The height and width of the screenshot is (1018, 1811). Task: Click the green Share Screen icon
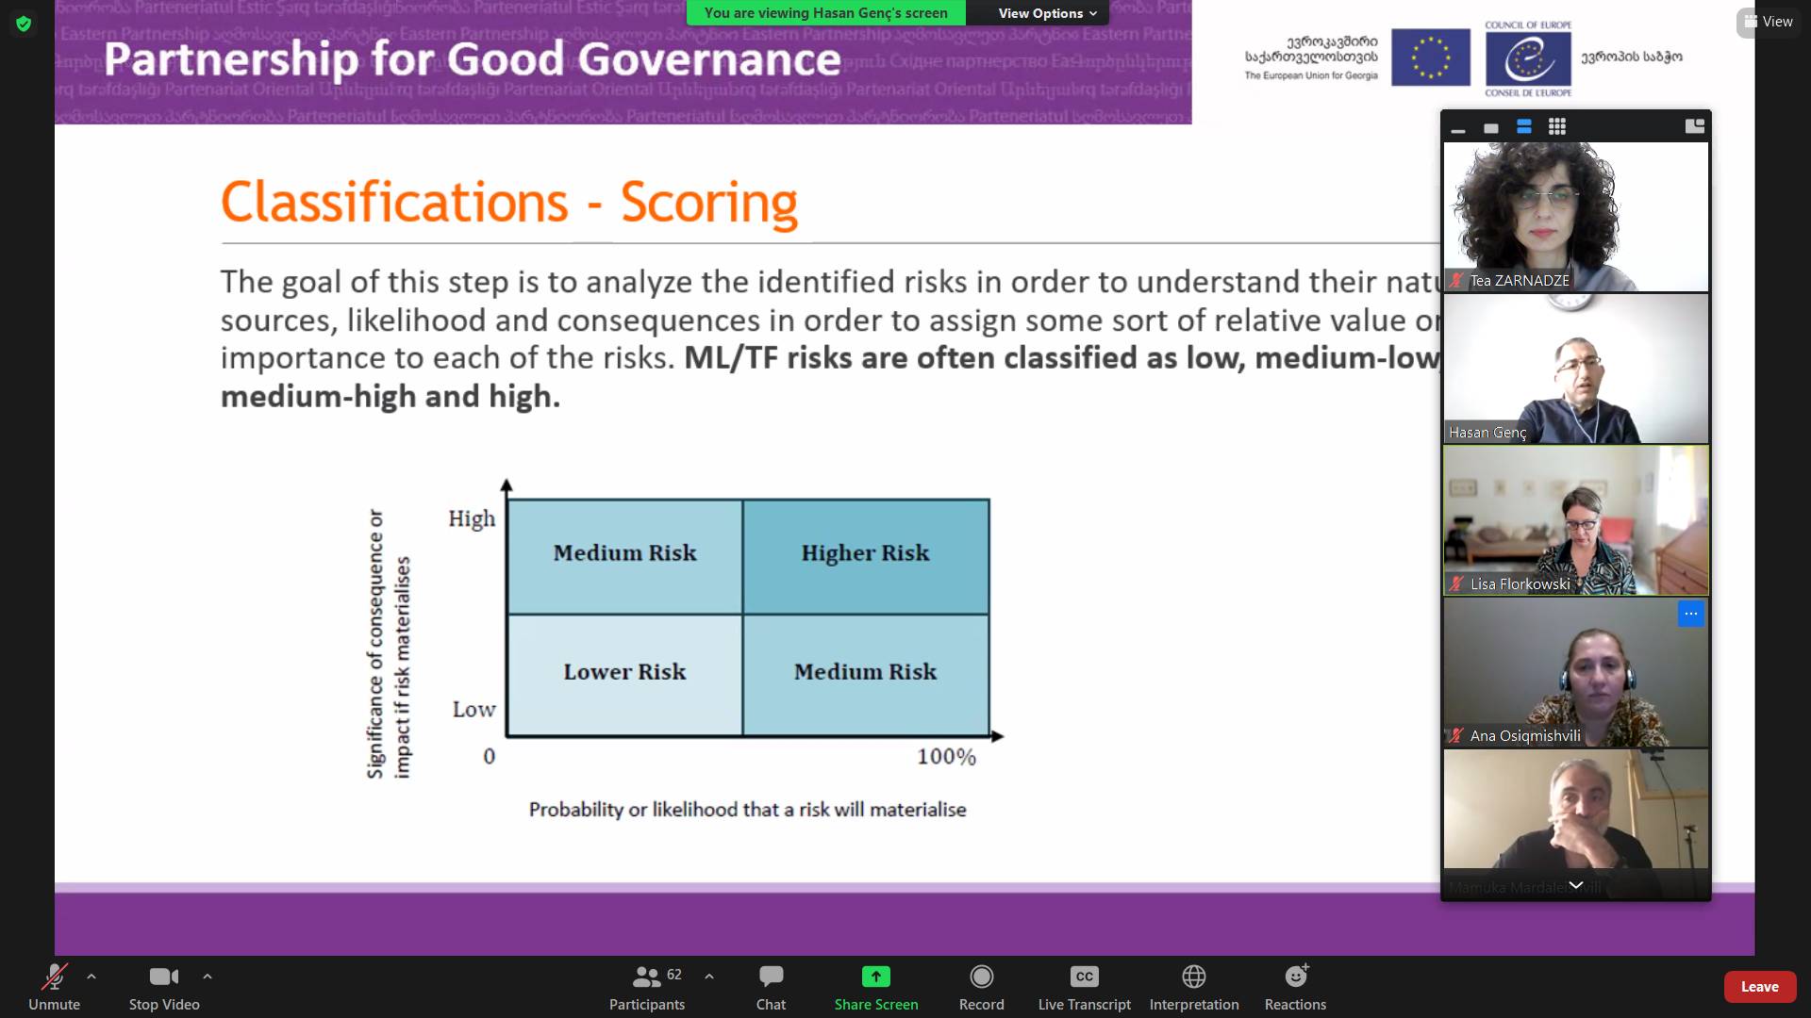(876, 977)
